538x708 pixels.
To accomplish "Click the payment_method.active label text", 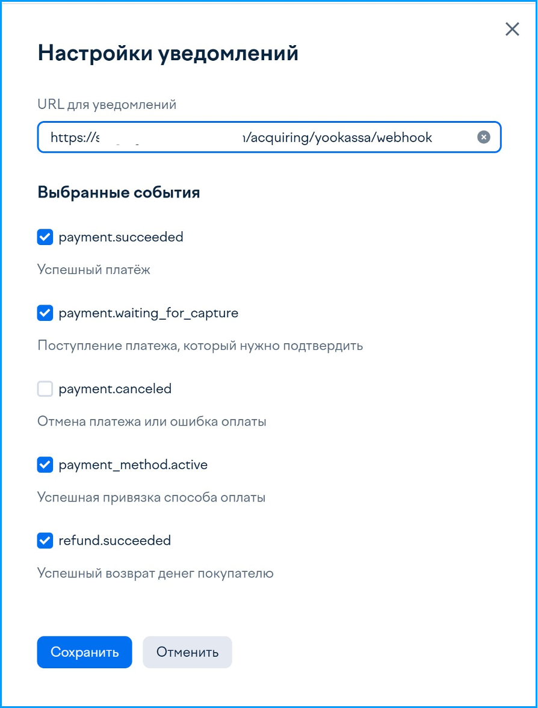I will [133, 465].
